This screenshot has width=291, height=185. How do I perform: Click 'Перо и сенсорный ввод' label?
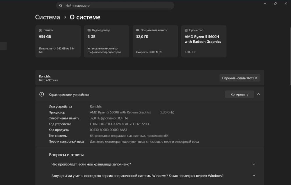click(x=66, y=142)
